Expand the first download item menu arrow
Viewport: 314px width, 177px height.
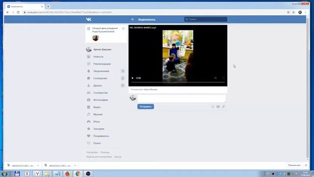click(x=38, y=166)
